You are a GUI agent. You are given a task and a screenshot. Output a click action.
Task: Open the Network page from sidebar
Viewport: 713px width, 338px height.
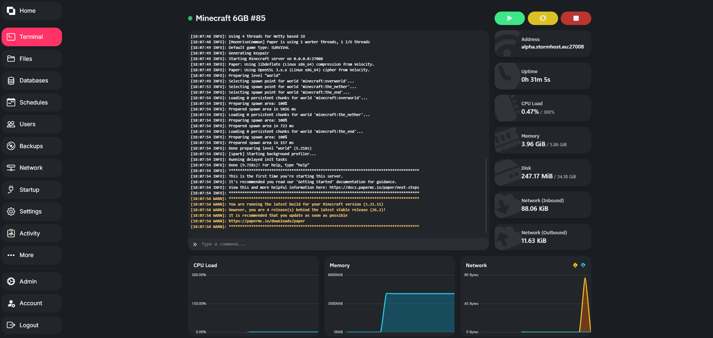click(x=32, y=168)
